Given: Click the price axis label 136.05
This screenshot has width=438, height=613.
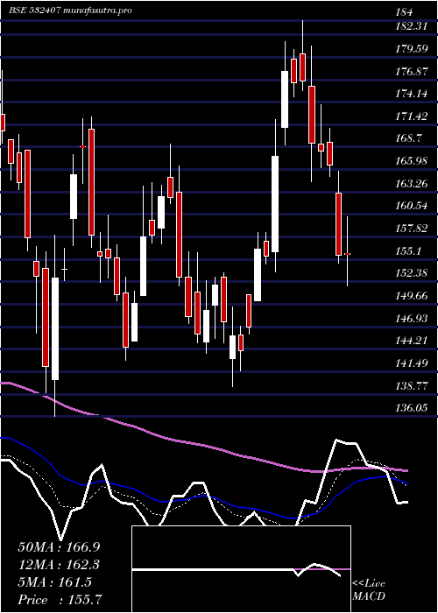Looking at the screenshot, I should coord(411,409).
